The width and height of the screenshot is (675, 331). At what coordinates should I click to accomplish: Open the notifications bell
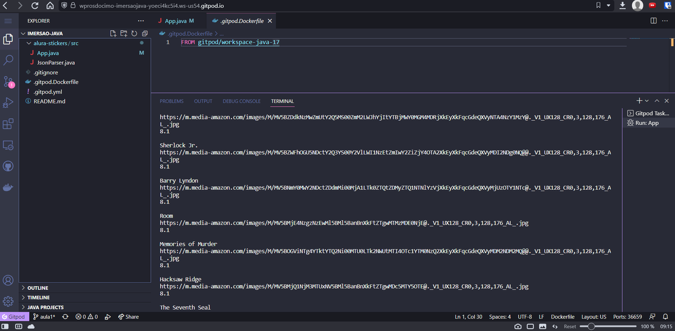pyautogui.click(x=664, y=317)
